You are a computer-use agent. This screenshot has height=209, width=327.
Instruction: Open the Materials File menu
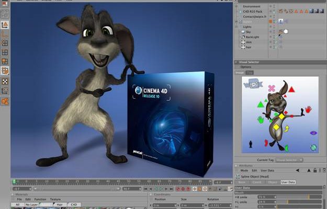coord(19,199)
